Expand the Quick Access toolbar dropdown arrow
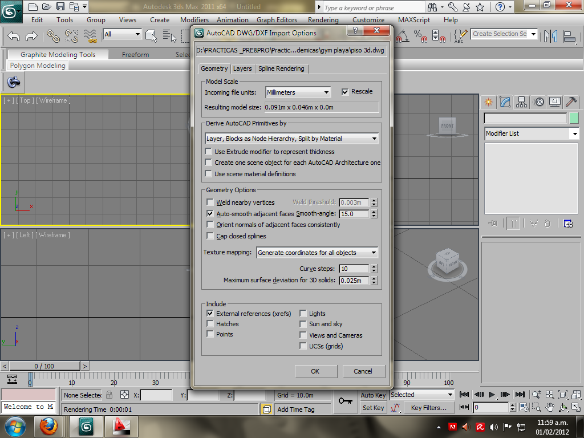This screenshot has width=584, height=438. pyautogui.click(x=85, y=6)
